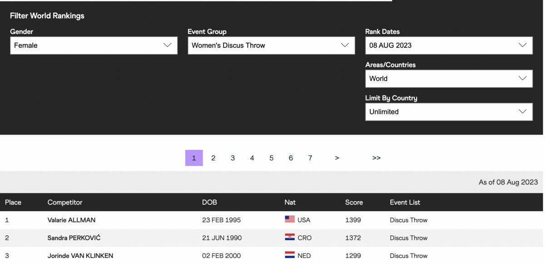Select current page 1 button

pyautogui.click(x=194, y=158)
